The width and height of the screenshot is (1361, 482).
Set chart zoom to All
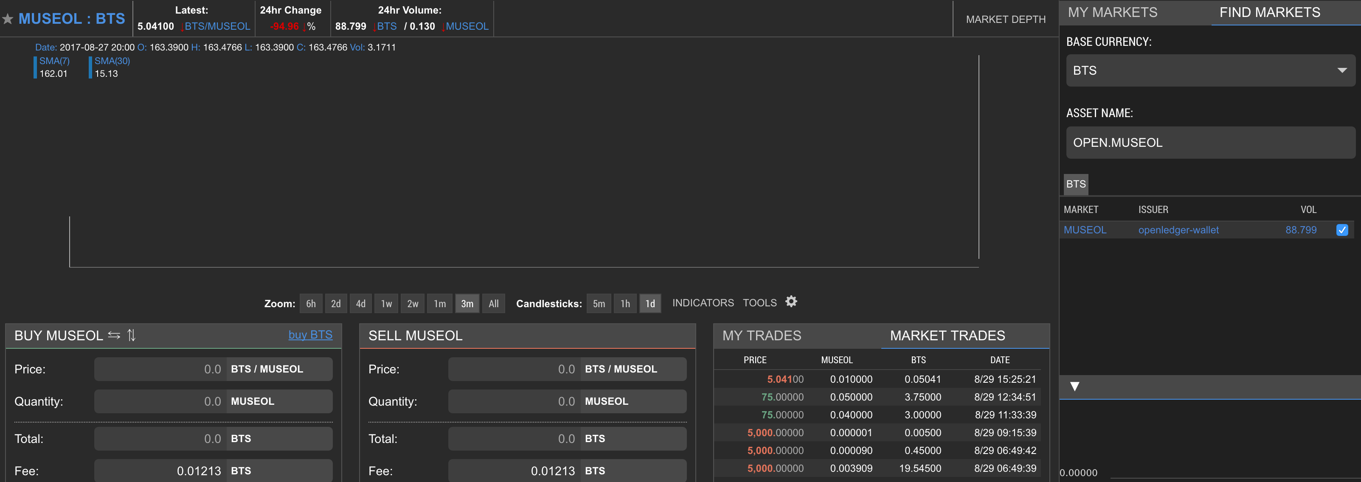coord(493,303)
